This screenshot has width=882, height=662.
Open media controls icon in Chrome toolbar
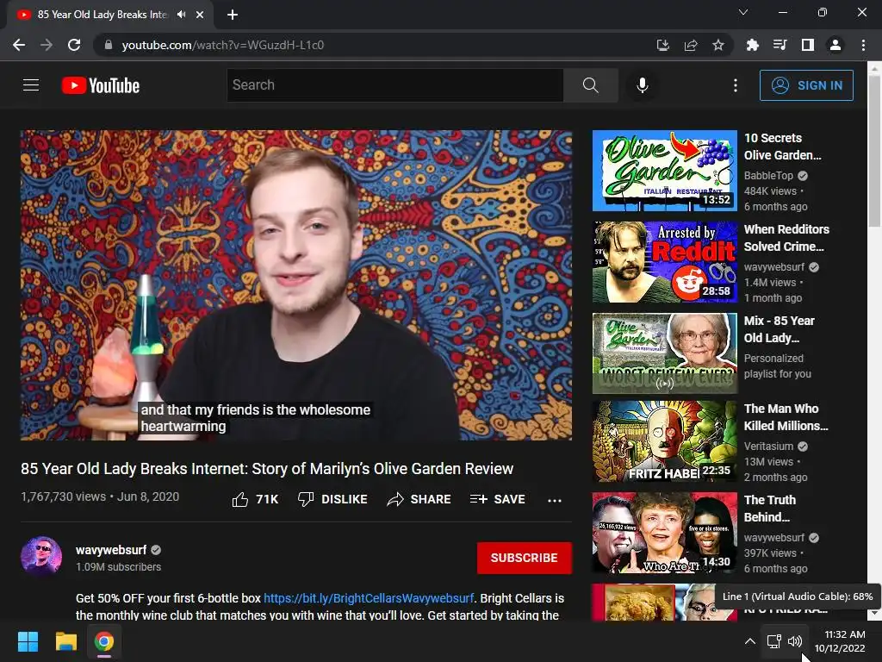click(x=780, y=45)
